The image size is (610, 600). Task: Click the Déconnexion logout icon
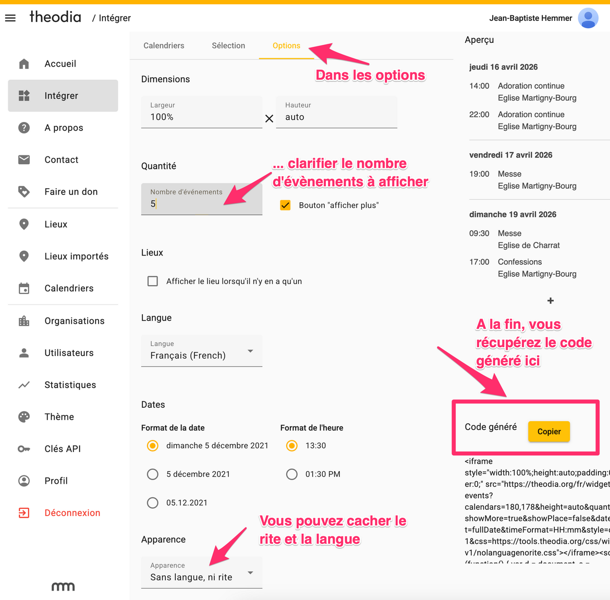click(24, 513)
